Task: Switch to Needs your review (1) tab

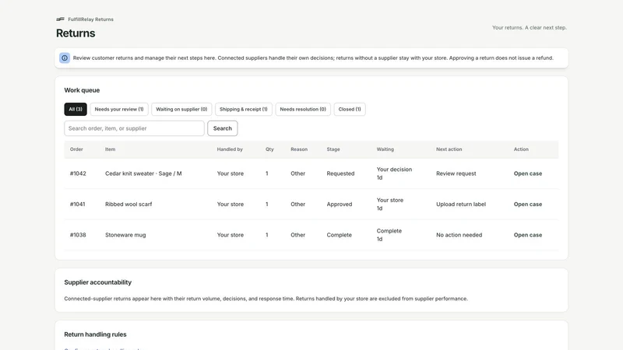Action: tap(119, 109)
